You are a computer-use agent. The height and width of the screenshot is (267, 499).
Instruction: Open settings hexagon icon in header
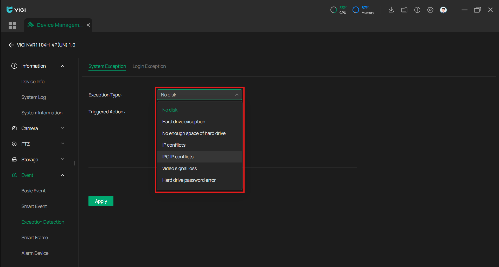pyautogui.click(x=430, y=10)
